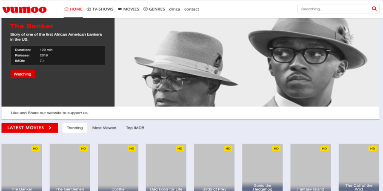This screenshot has width=383, height=191.
Task: Open the featured banner image of The Banker
Action: coord(247,62)
